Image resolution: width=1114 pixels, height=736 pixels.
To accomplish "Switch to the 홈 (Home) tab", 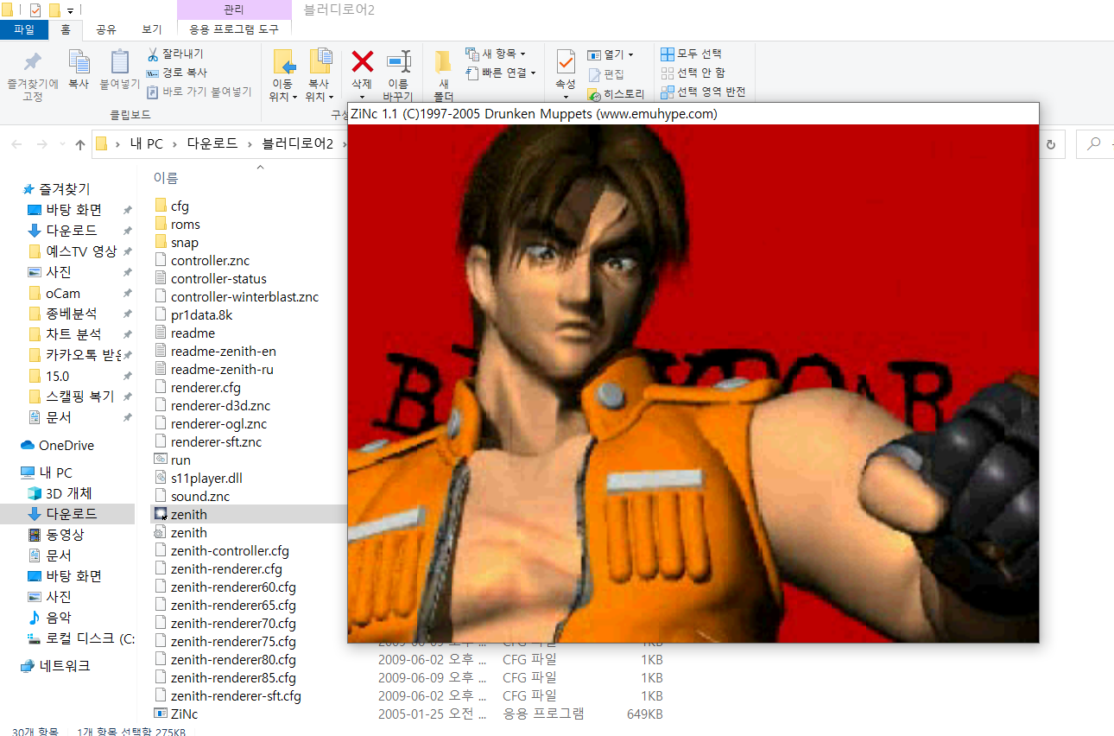I will click(x=66, y=29).
